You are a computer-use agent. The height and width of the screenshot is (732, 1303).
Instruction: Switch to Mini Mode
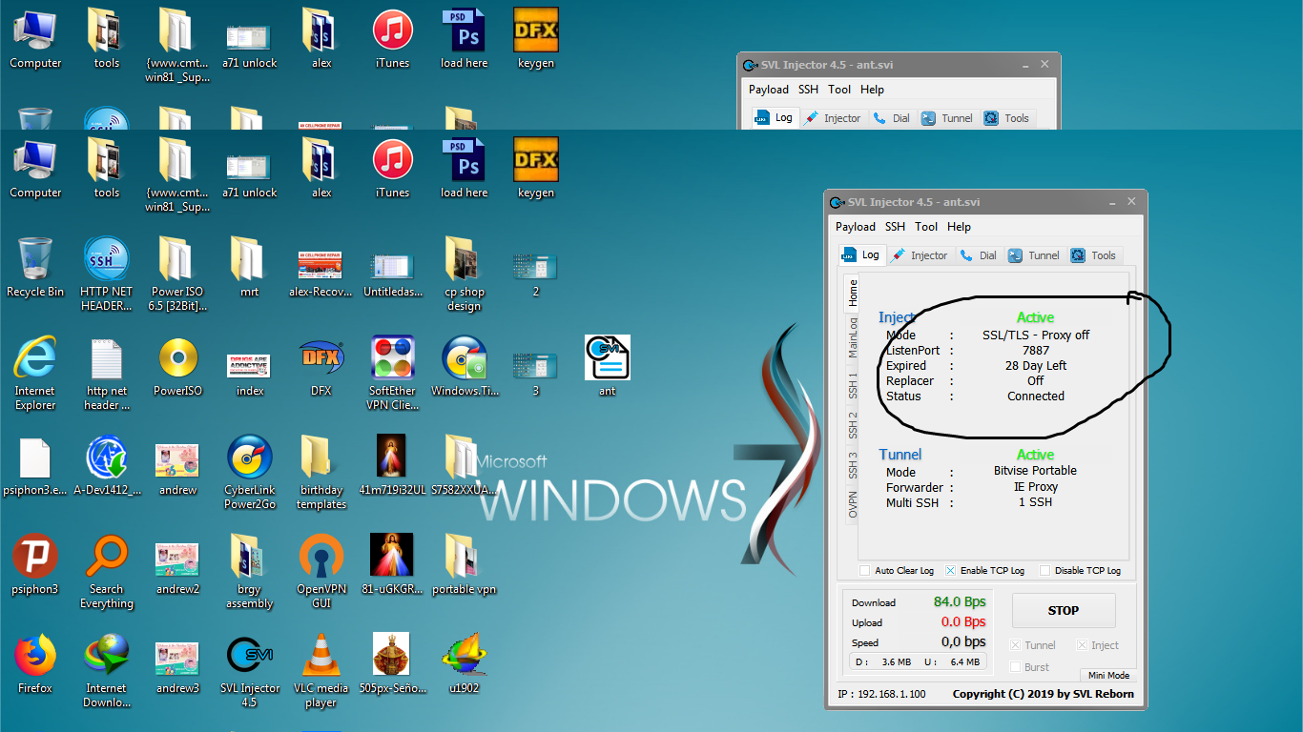(1108, 675)
